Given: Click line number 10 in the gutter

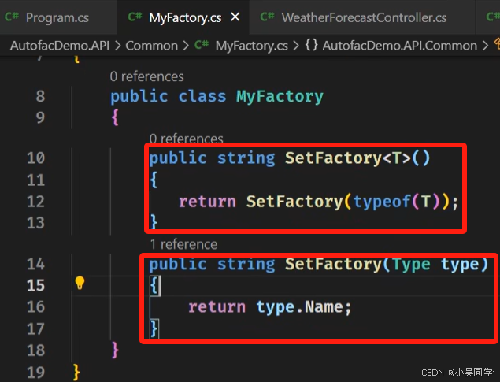Looking at the screenshot, I should click(x=35, y=158).
